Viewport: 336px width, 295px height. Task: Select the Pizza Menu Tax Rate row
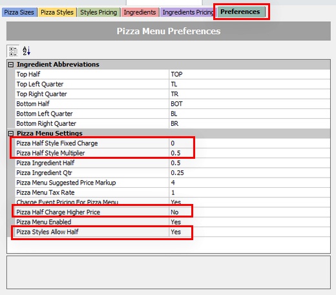click(173, 192)
